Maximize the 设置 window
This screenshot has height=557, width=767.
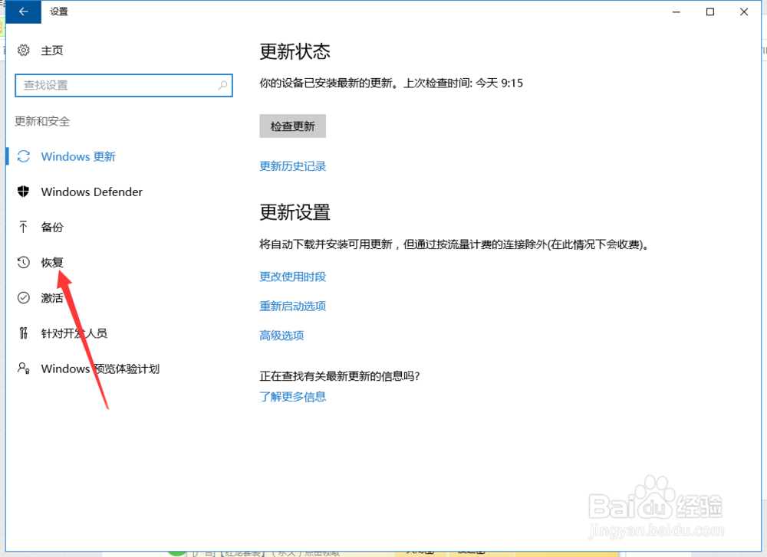710,11
